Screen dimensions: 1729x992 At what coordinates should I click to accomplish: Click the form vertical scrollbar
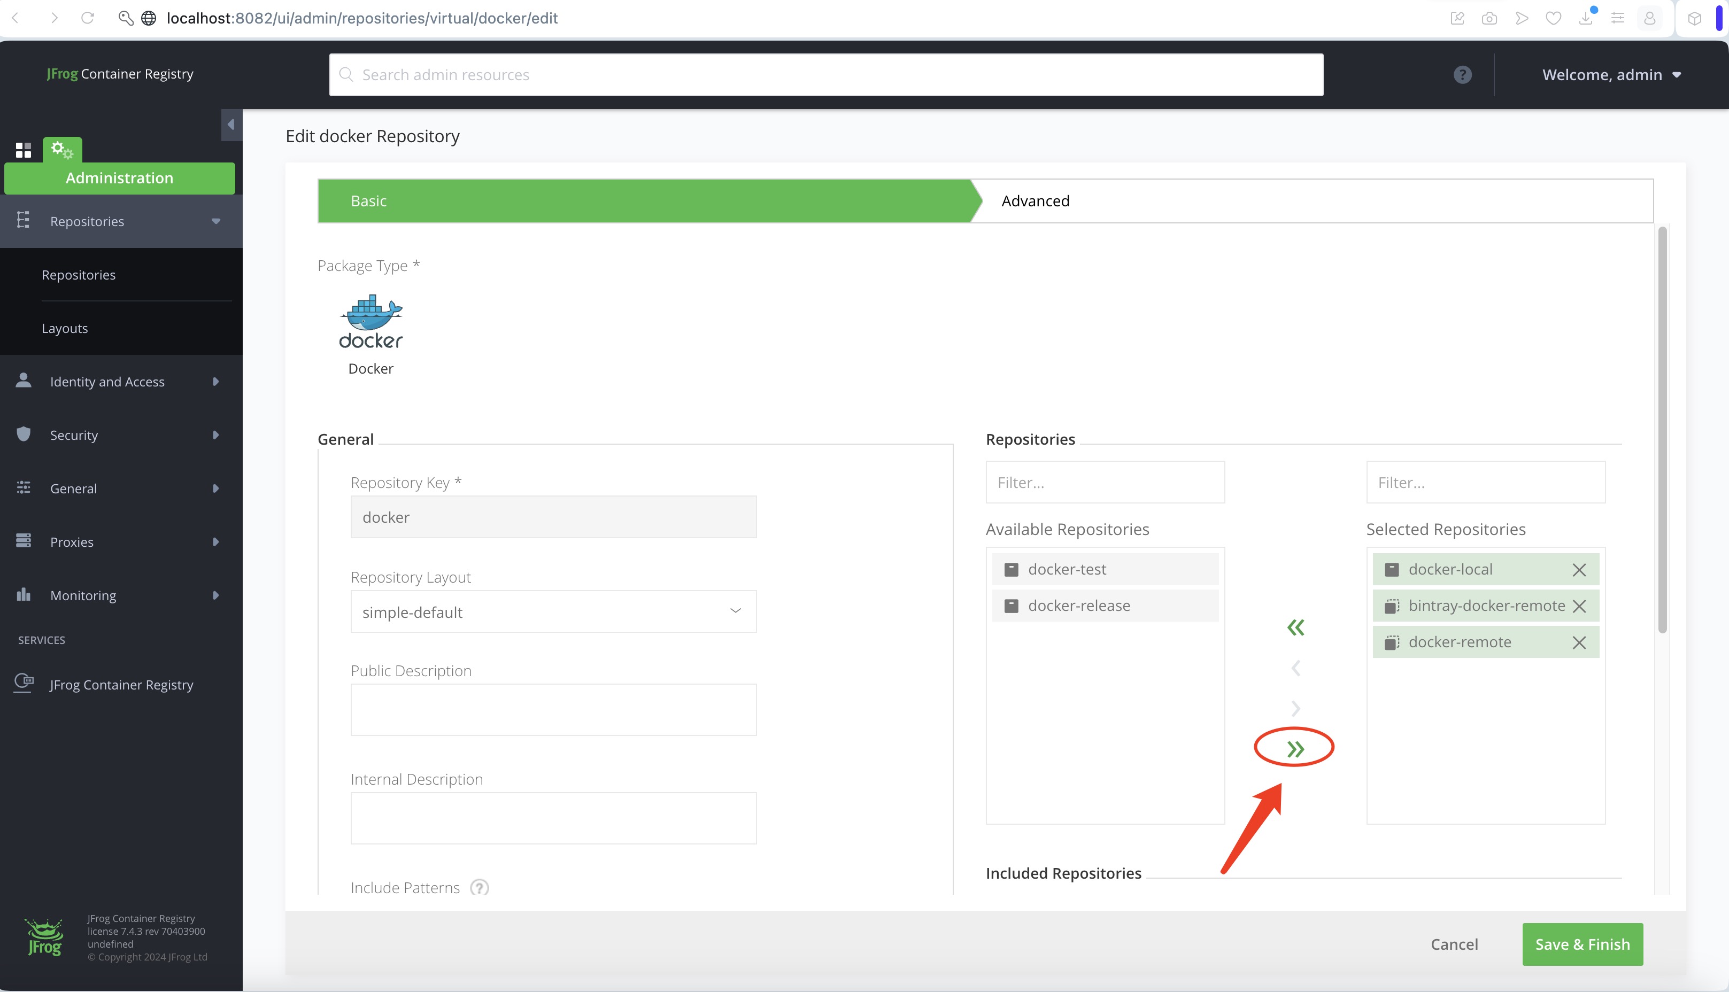[1662, 429]
